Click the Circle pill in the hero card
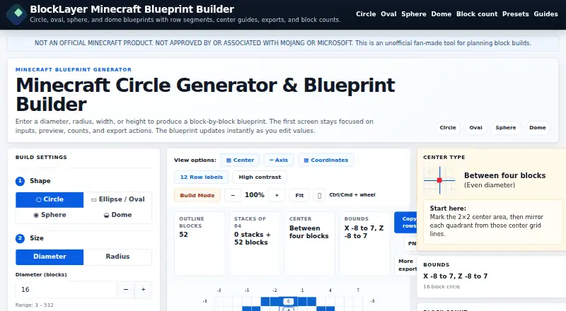Viewport: 566px width, 311px height. pyautogui.click(x=448, y=128)
